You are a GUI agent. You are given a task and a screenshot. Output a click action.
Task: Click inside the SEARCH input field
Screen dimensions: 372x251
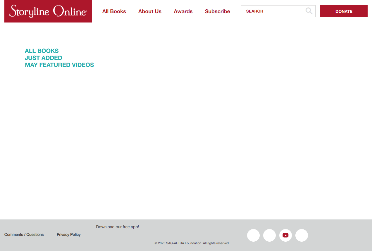pyautogui.click(x=272, y=11)
